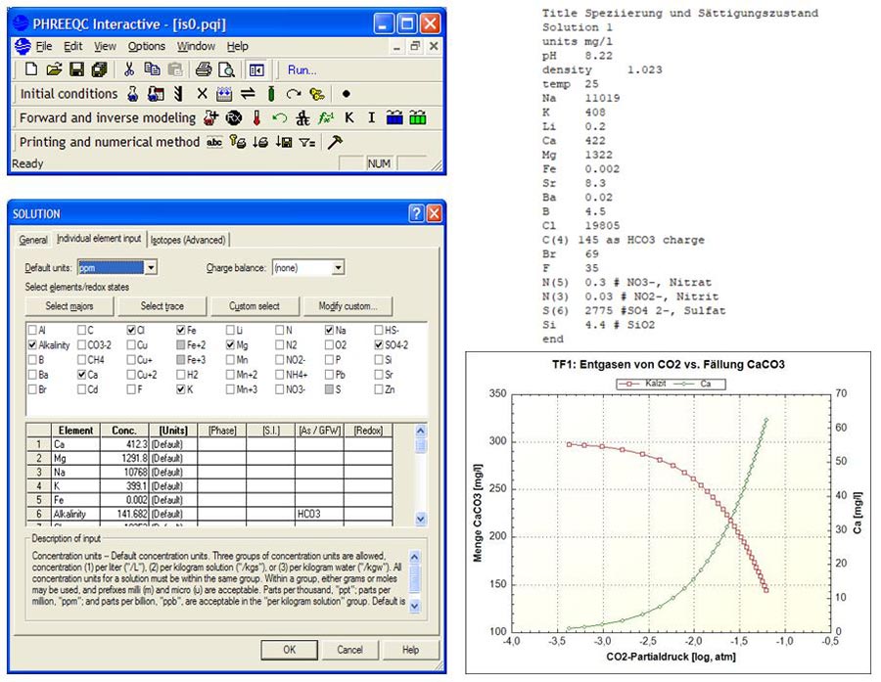Open solution spread with flask and table icon
The image size is (881, 682).
[x=156, y=94]
